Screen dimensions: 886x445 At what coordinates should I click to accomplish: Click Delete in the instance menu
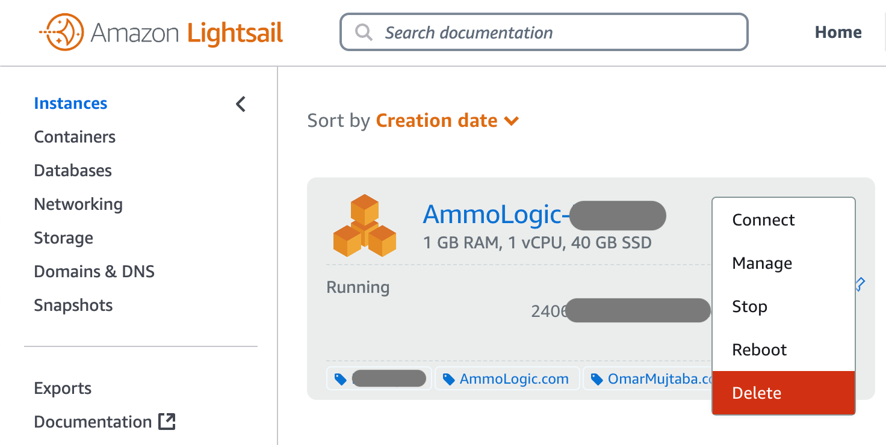pos(757,393)
